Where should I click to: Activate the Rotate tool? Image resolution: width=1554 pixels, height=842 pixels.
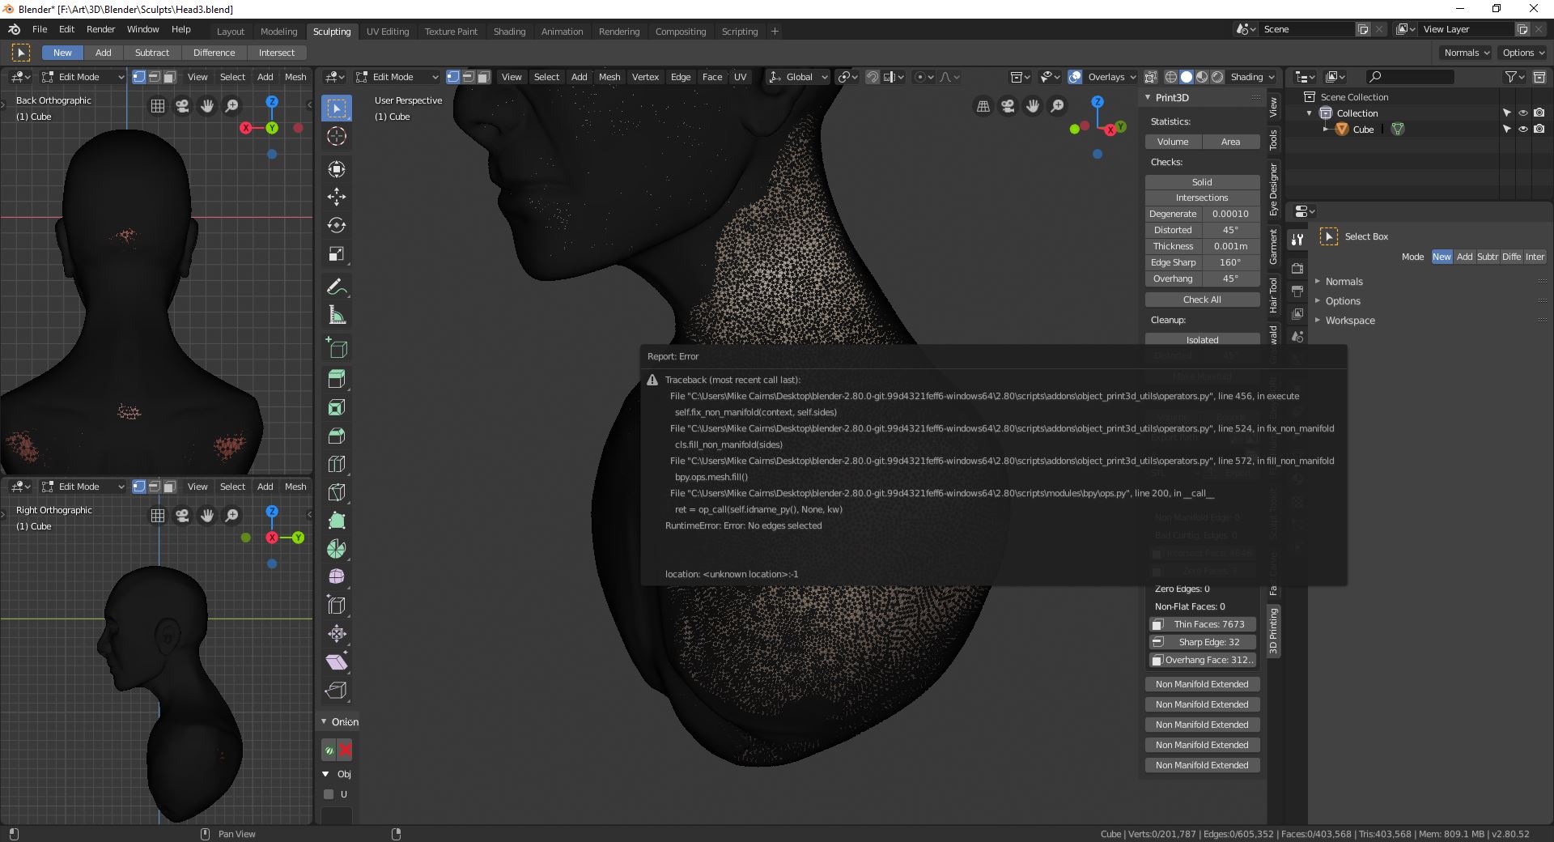[337, 225]
